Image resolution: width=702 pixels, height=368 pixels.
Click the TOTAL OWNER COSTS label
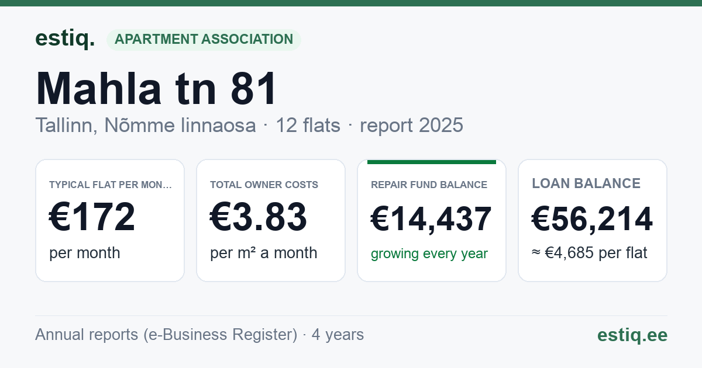coord(264,185)
